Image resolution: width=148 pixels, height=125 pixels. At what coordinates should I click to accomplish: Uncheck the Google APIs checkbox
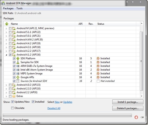point(14,77)
